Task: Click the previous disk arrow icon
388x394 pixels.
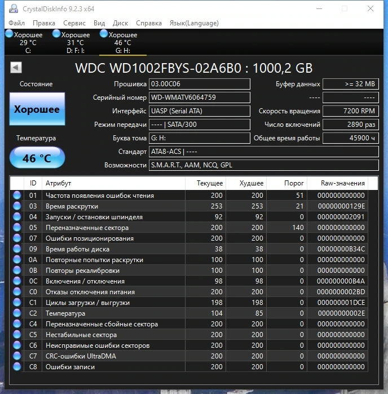Action: (x=16, y=68)
